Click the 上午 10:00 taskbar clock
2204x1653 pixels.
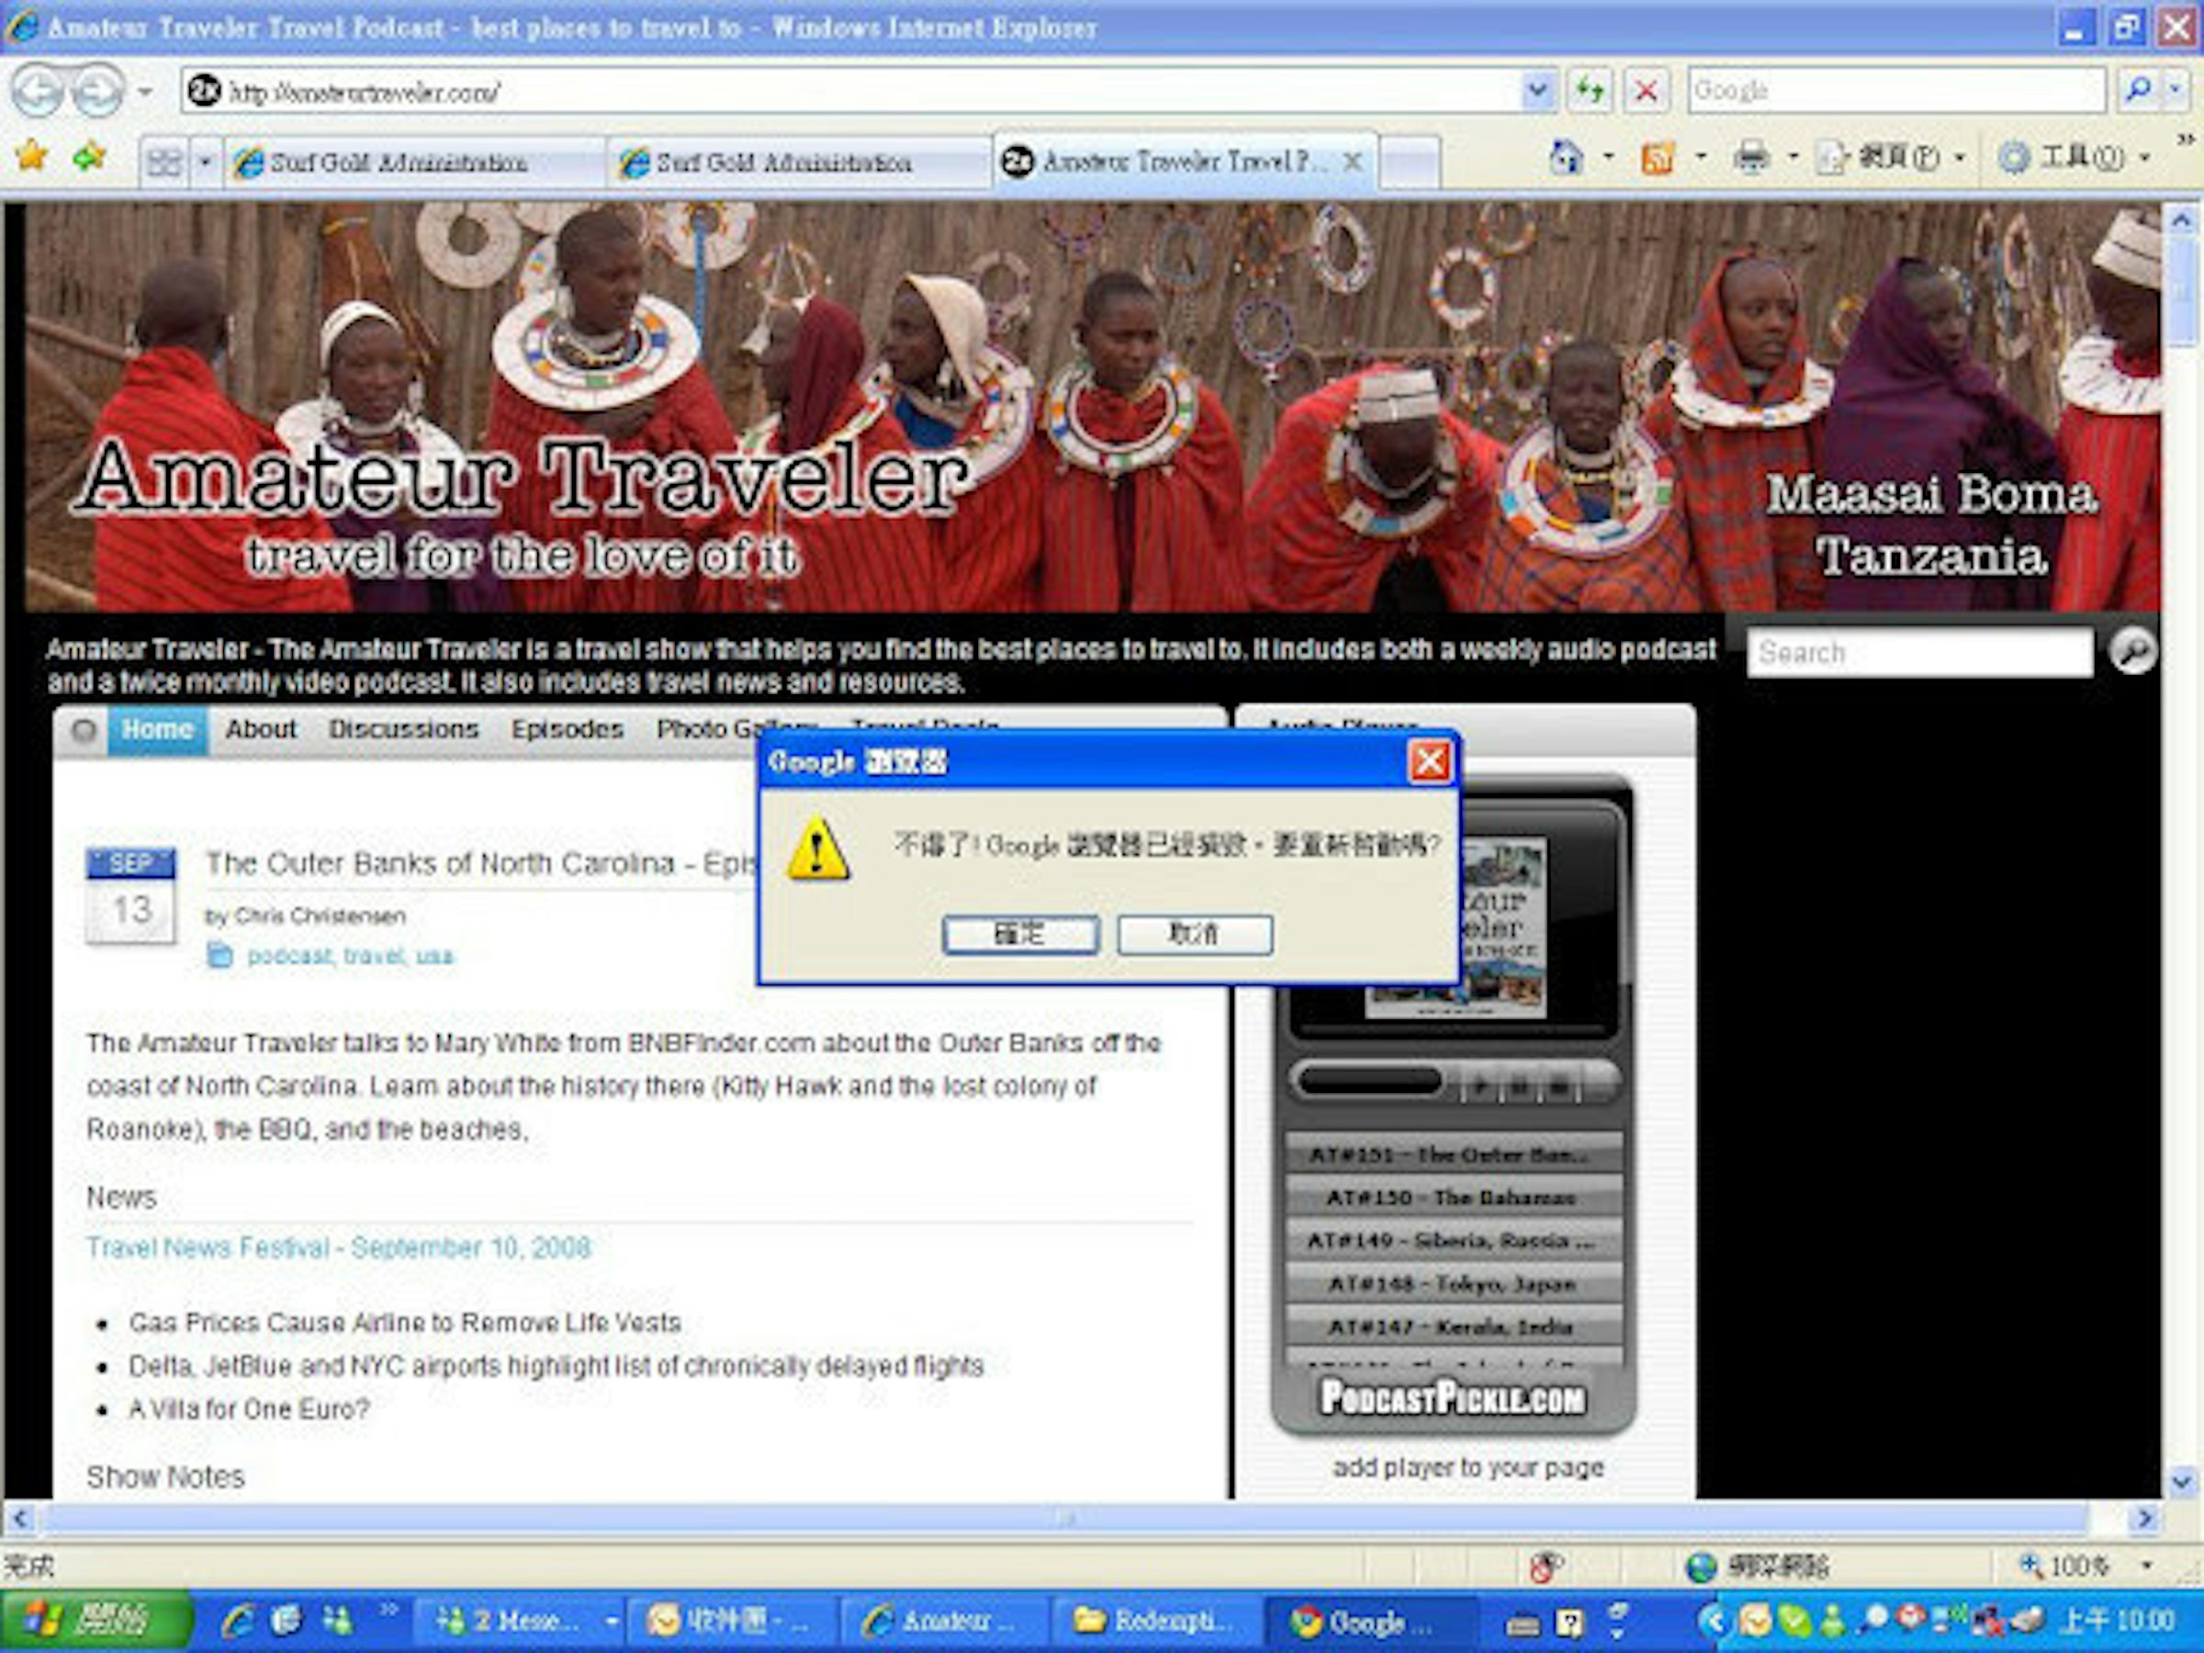2119,1621
